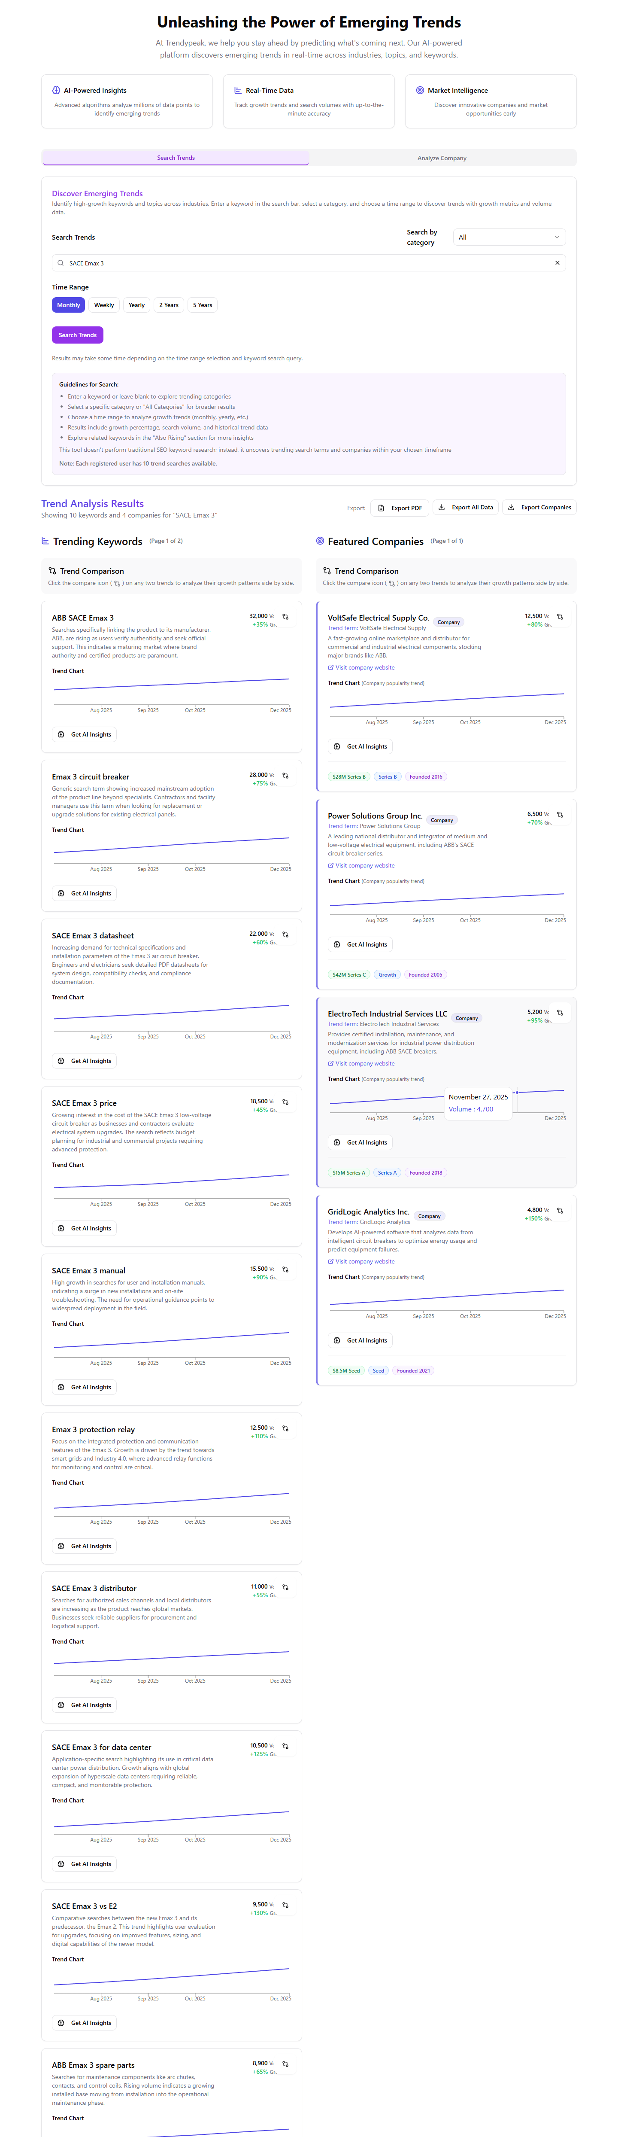
Task: Open the Search by category dropdown
Action: pos(509,237)
